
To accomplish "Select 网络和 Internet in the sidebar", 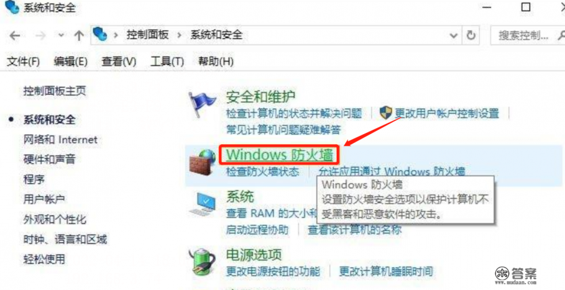I will coord(60,139).
